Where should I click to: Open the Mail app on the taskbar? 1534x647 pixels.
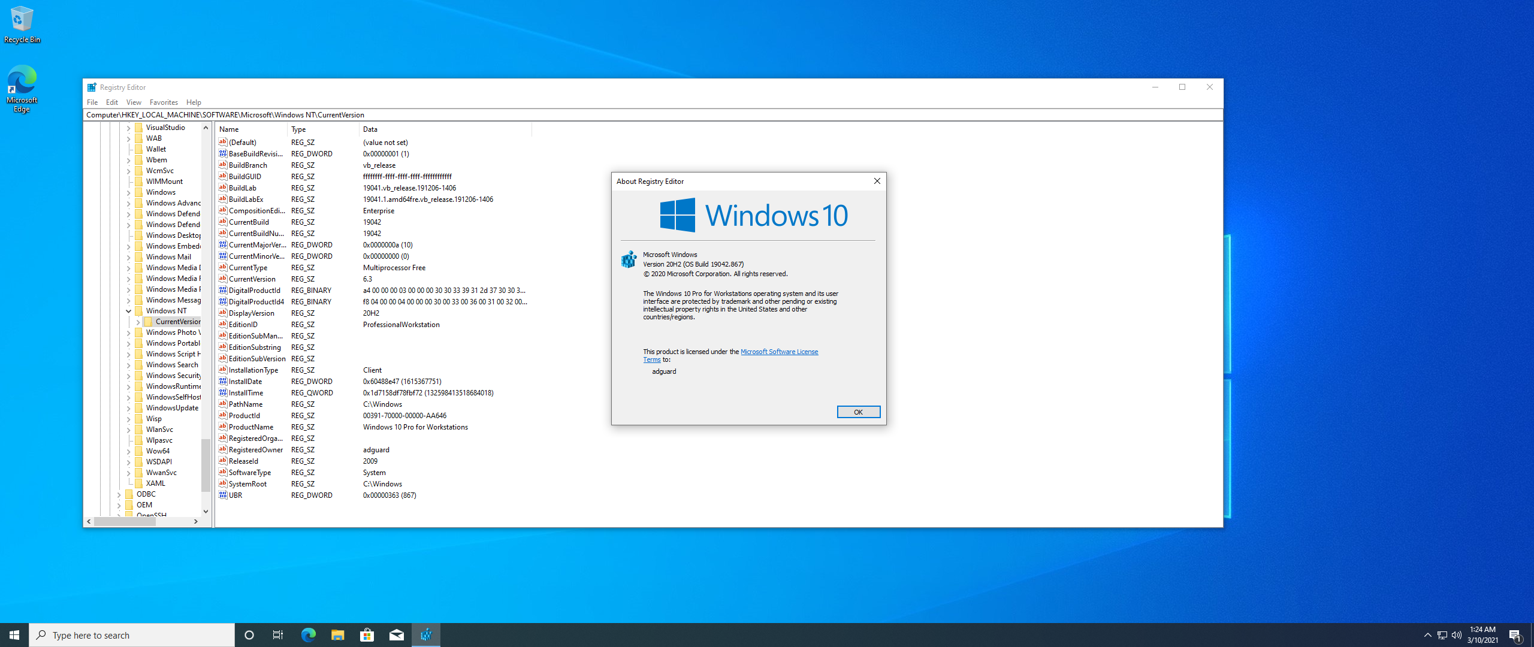pos(396,635)
